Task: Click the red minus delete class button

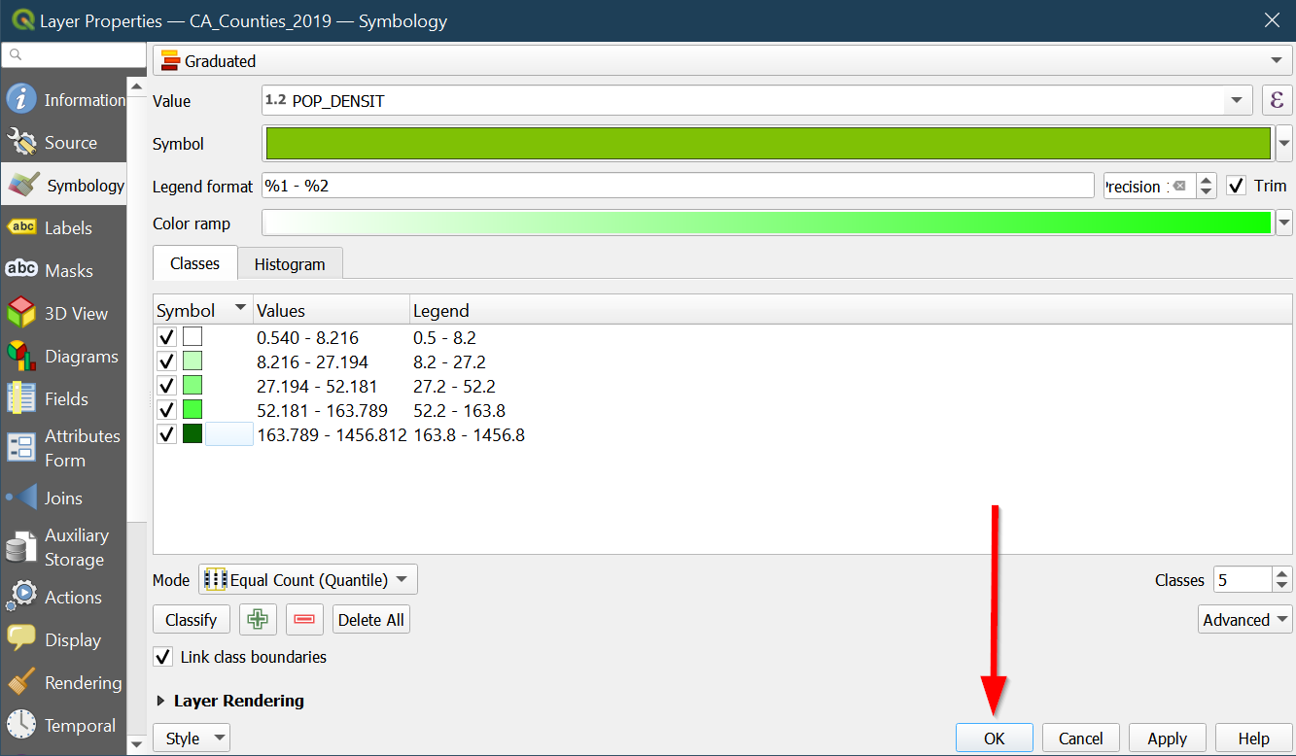Action: (304, 620)
